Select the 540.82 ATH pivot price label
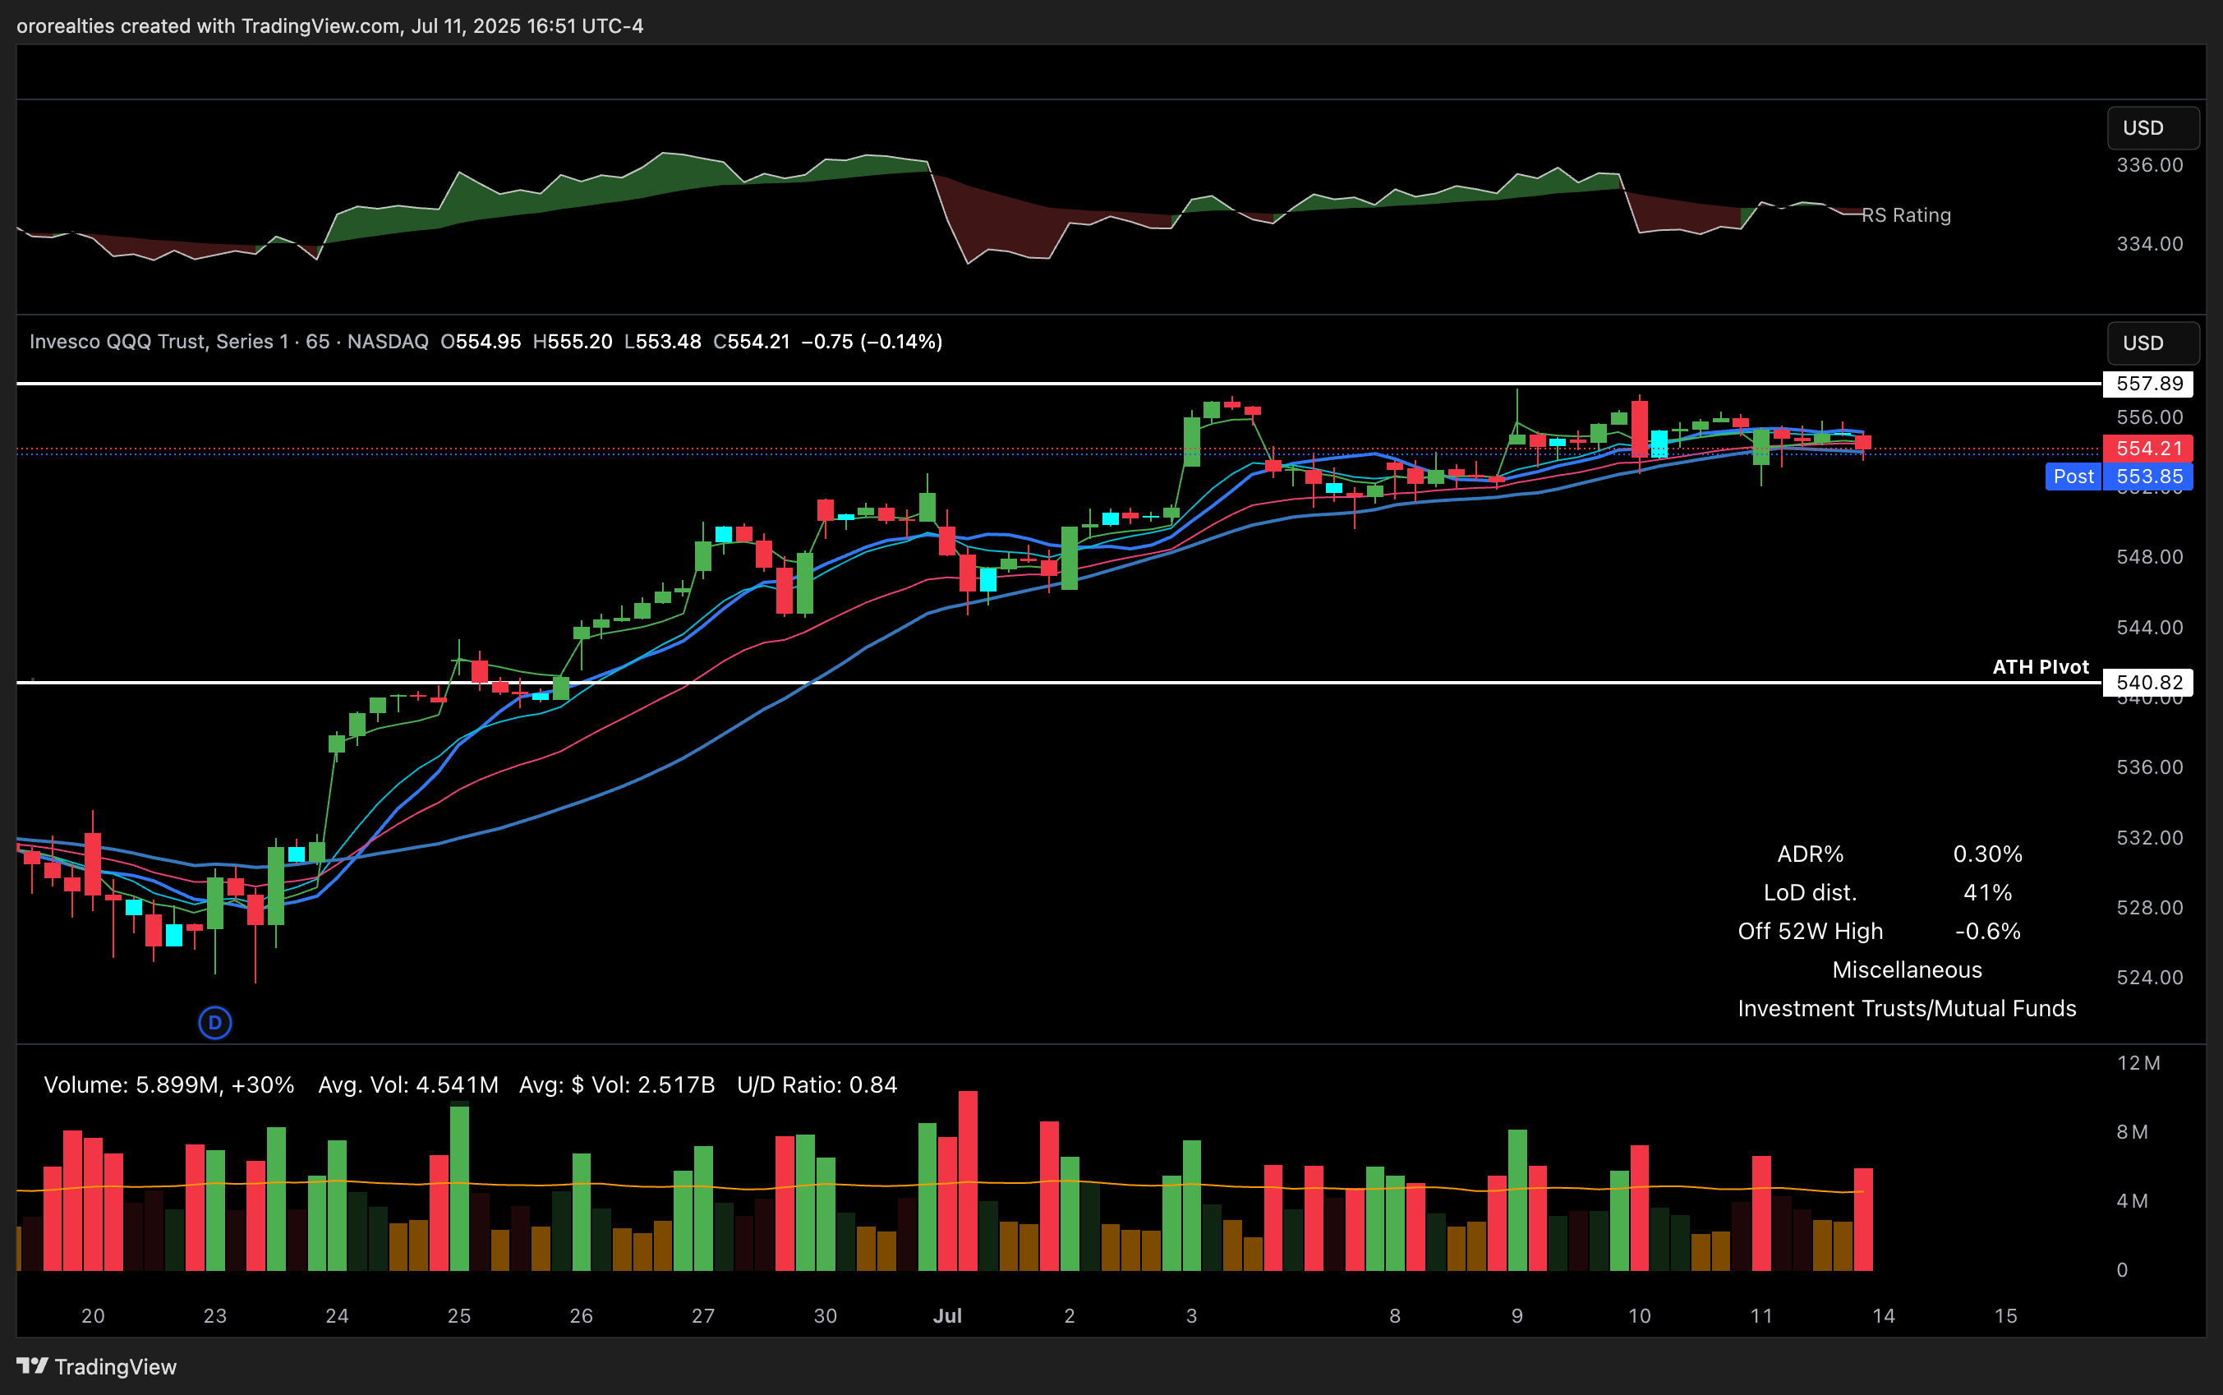 coord(2148,683)
